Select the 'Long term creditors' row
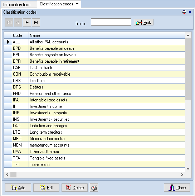Viewport: 195px width, 196px height. pyautogui.click(x=94, y=132)
